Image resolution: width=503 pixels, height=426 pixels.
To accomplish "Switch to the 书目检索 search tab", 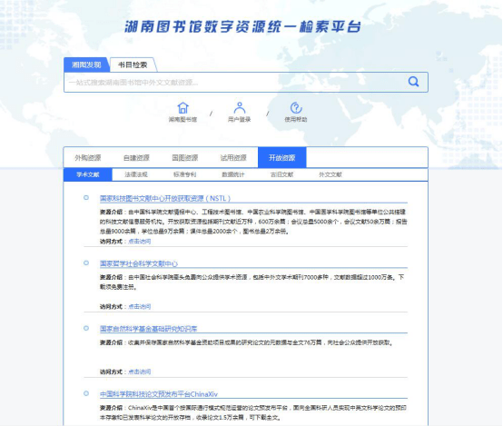I will point(133,64).
